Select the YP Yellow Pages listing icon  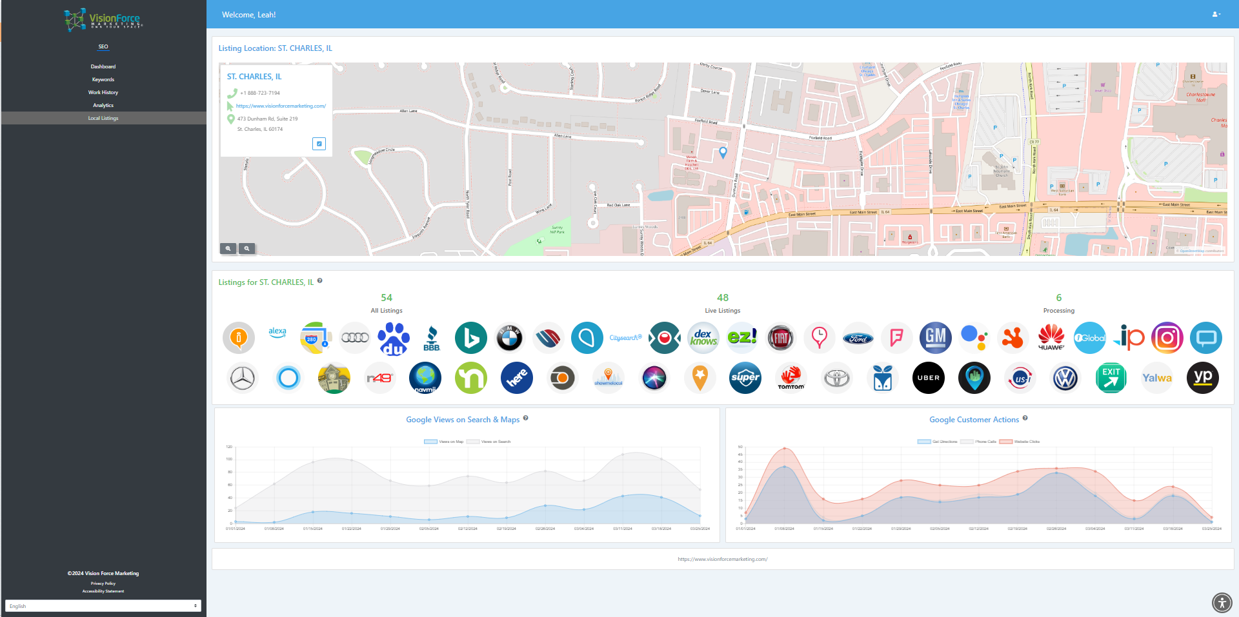pyautogui.click(x=1203, y=378)
